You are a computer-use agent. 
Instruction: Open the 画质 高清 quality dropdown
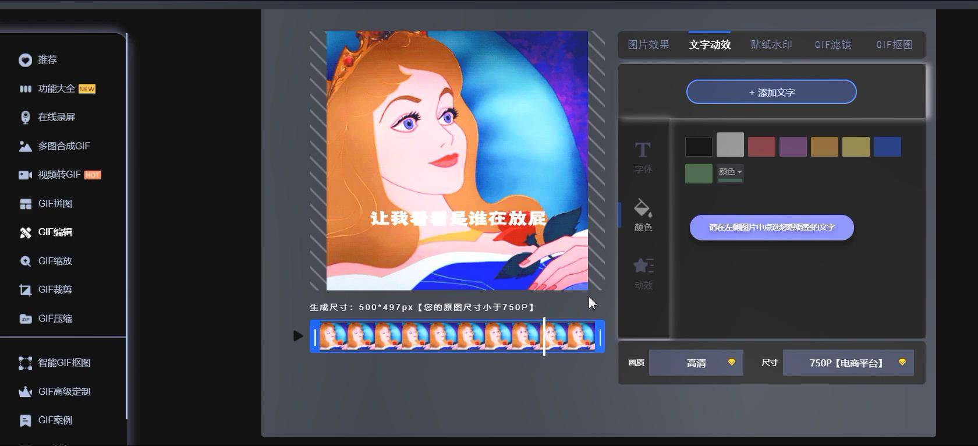tap(696, 363)
